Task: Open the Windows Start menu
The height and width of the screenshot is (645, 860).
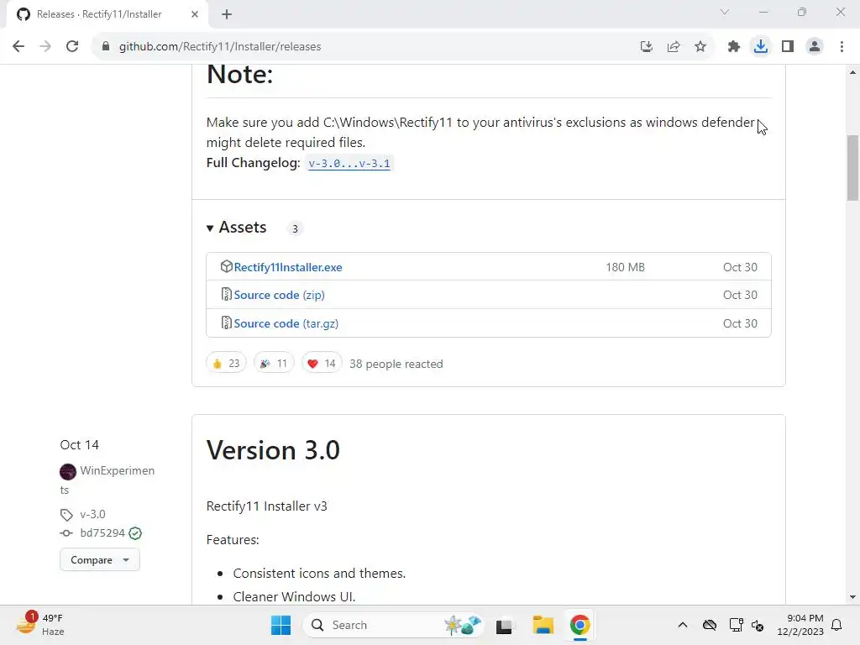Action: (x=281, y=625)
